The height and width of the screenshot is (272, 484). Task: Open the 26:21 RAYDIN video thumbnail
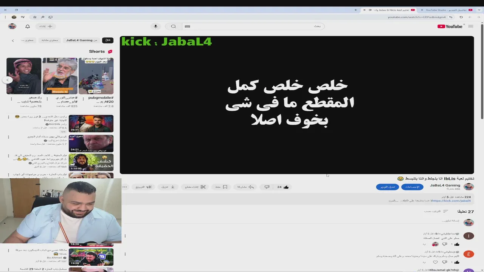[91, 124]
